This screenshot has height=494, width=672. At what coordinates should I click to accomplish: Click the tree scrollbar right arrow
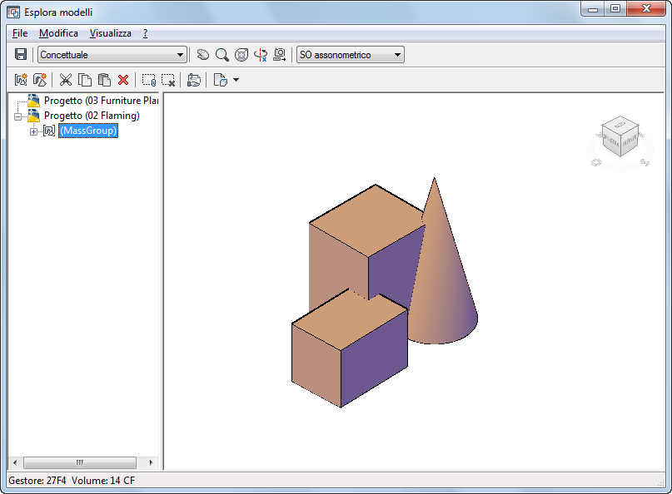click(151, 462)
